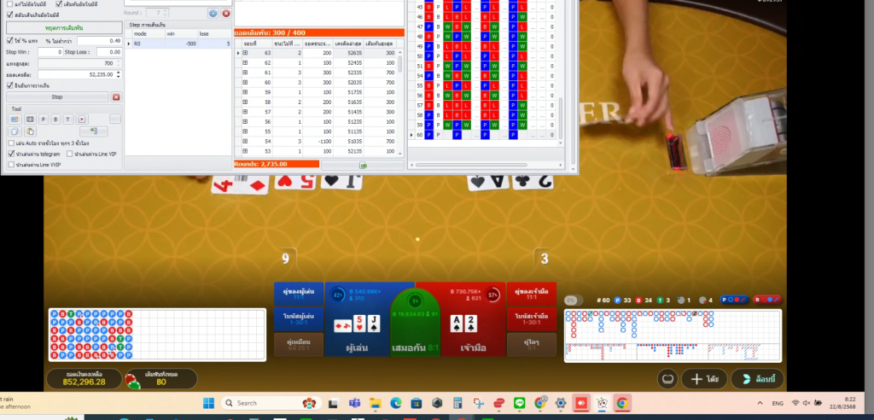This screenshot has width=874, height=420.
Task: Click the Stop Win input field
Action: tap(50, 52)
